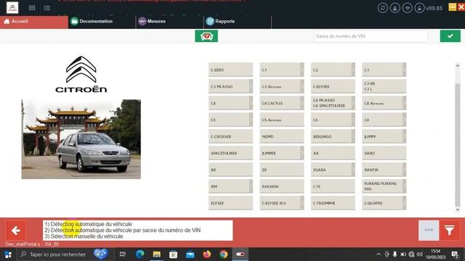Screen dimensions: 465x261
Task: Open the filter funnel button
Action: [x=450, y=231]
